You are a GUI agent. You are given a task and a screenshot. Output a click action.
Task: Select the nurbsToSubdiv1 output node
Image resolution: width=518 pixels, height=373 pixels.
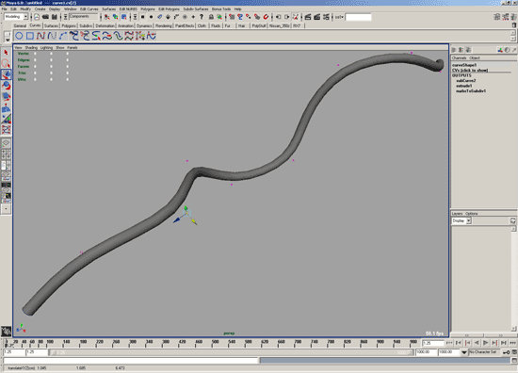pyautogui.click(x=471, y=91)
